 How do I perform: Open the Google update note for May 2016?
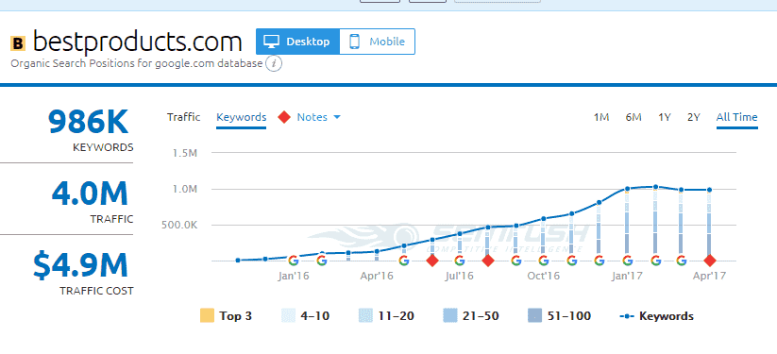click(404, 261)
